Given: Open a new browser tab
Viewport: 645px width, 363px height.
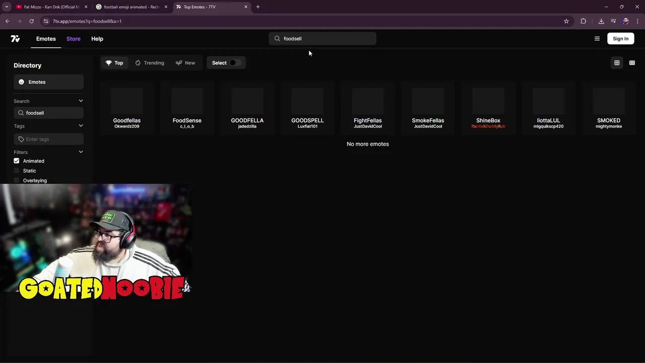Looking at the screenshot, I should pos(258,7).
